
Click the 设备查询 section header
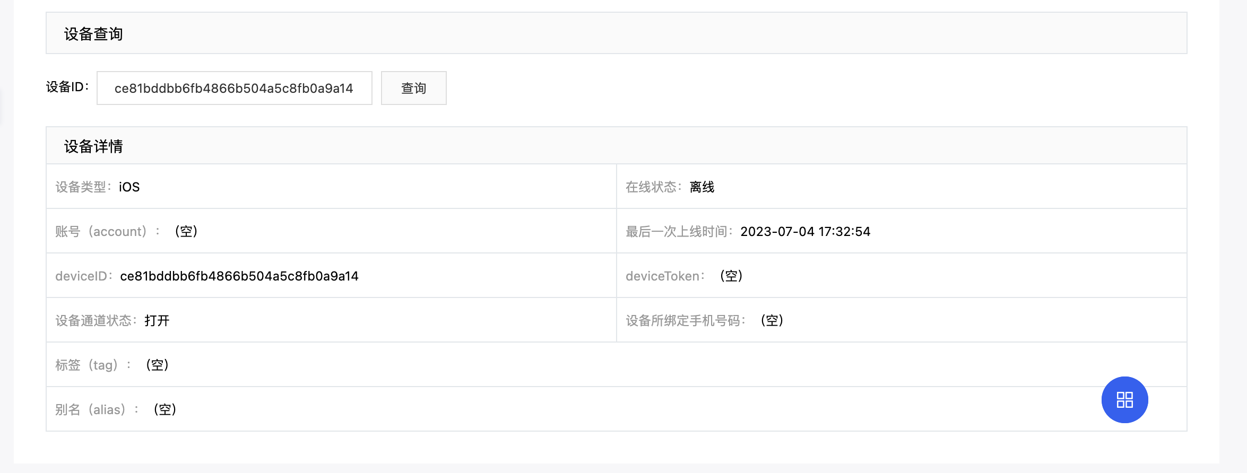click(93, 34)
